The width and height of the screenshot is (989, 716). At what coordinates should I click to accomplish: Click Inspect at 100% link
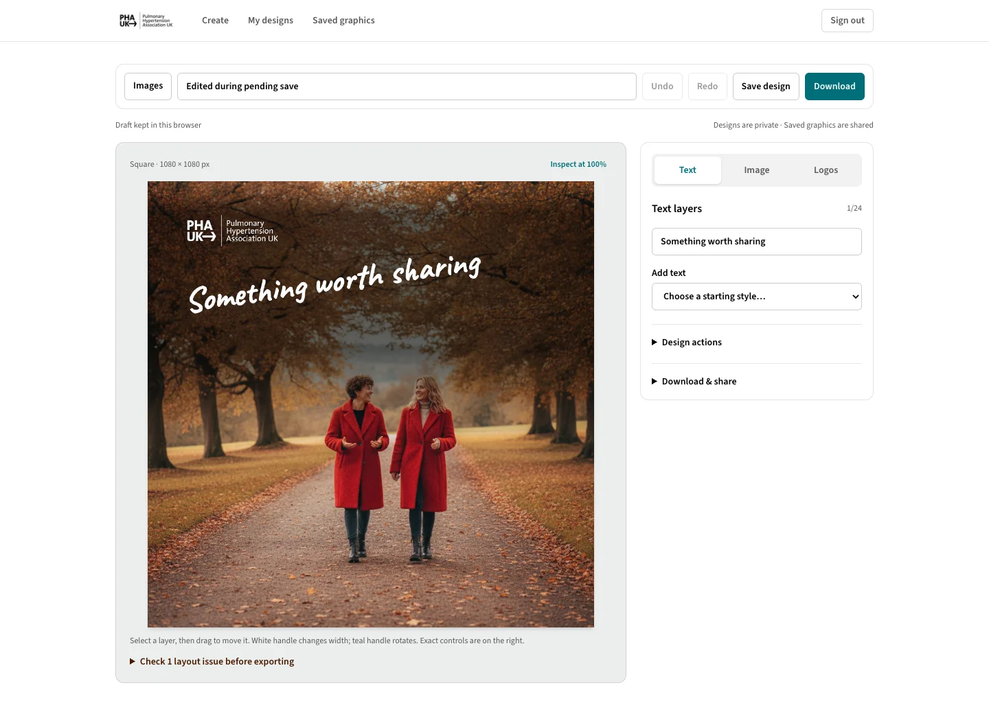pos(578,165)
